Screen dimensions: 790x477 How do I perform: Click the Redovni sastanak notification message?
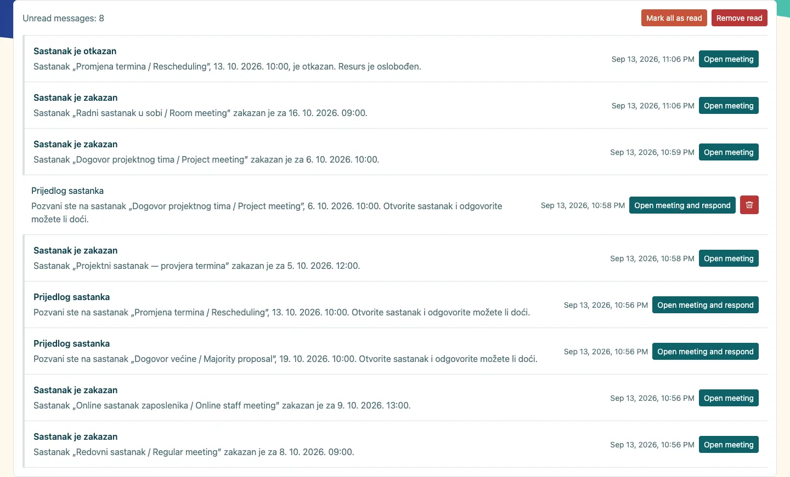pos(194,452)
